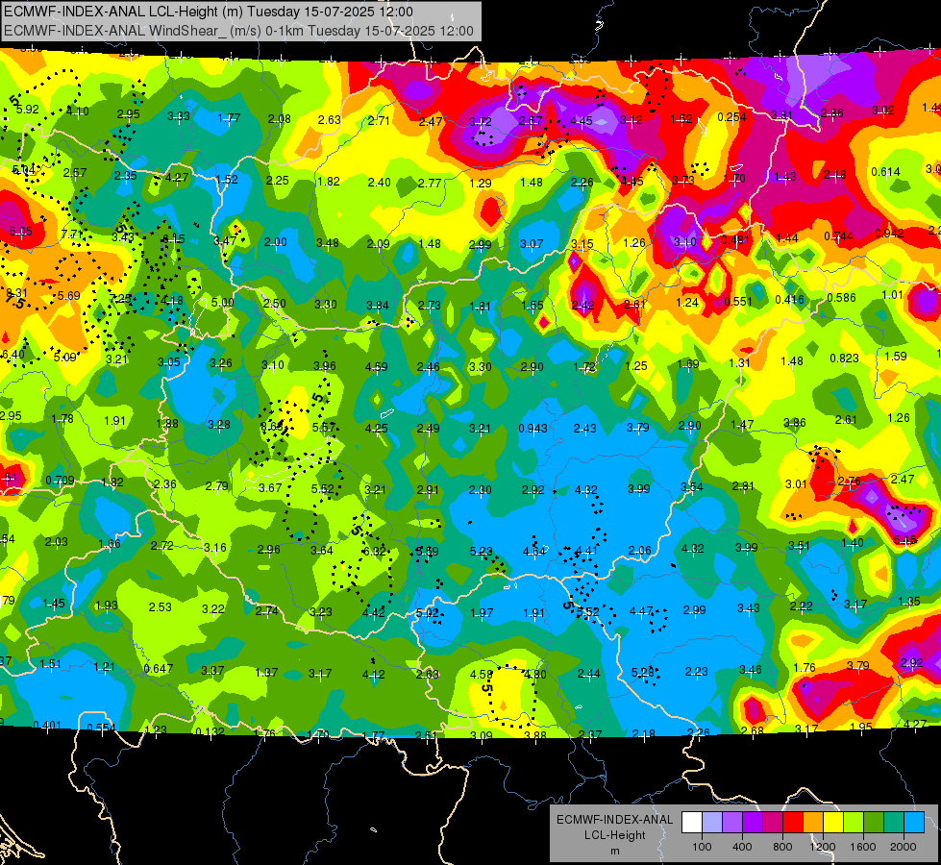Click the wind shear value 4.25
This screenshot has height=865, width=941.
tap(376, 428)
